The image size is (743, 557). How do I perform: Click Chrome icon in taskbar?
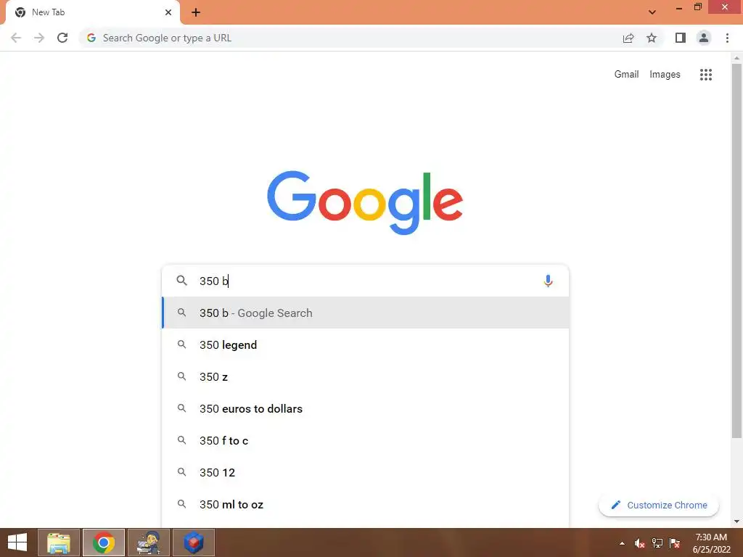103,542
